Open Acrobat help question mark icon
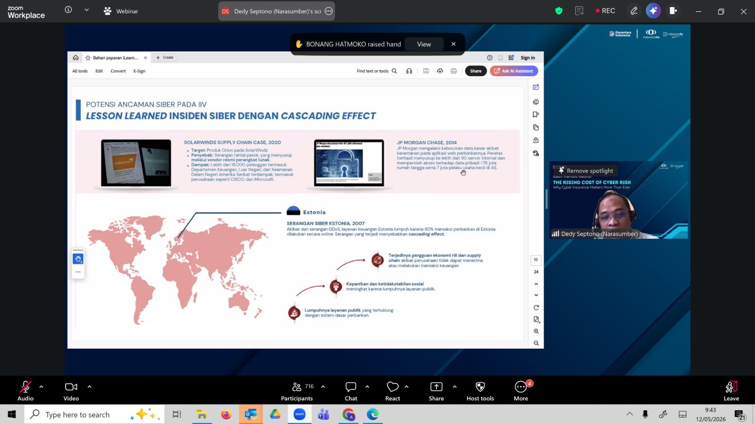Image resolution: width=755 pixels, height=424 pixels. [490, 58]
